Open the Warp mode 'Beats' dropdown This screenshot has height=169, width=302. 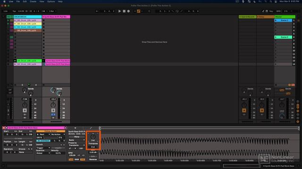(76, 140)
